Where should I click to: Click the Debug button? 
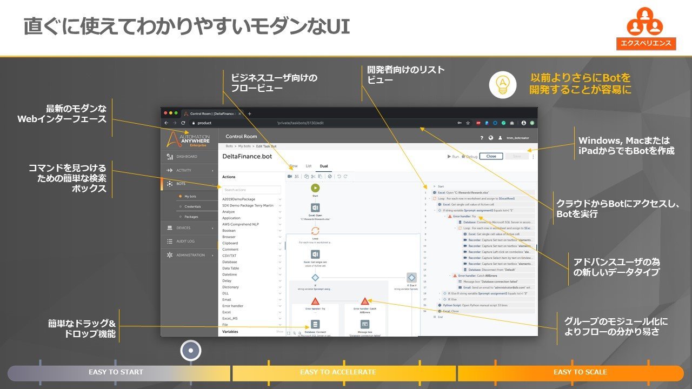click(x=469, y=156)
